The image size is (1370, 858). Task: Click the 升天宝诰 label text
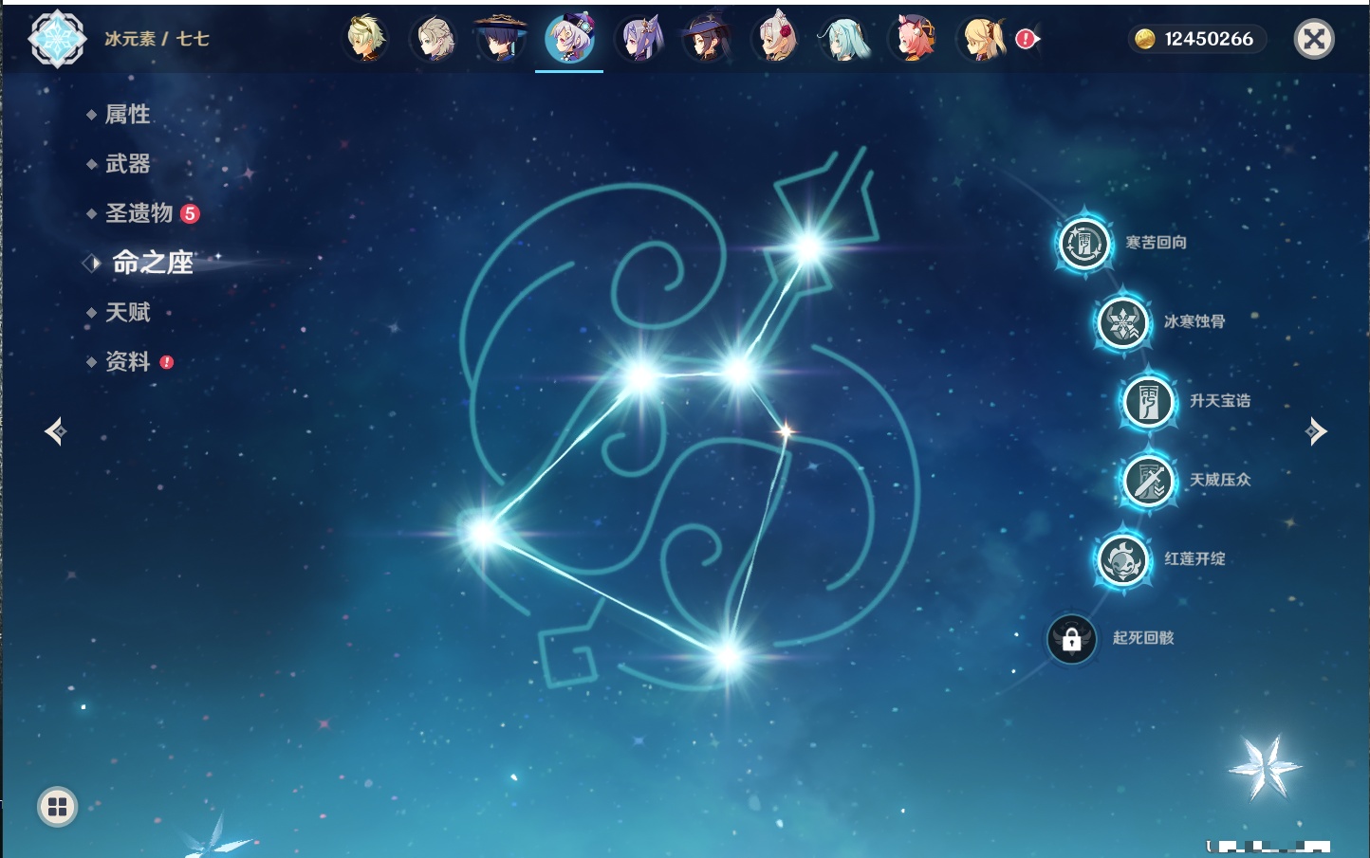point(1220,400)
